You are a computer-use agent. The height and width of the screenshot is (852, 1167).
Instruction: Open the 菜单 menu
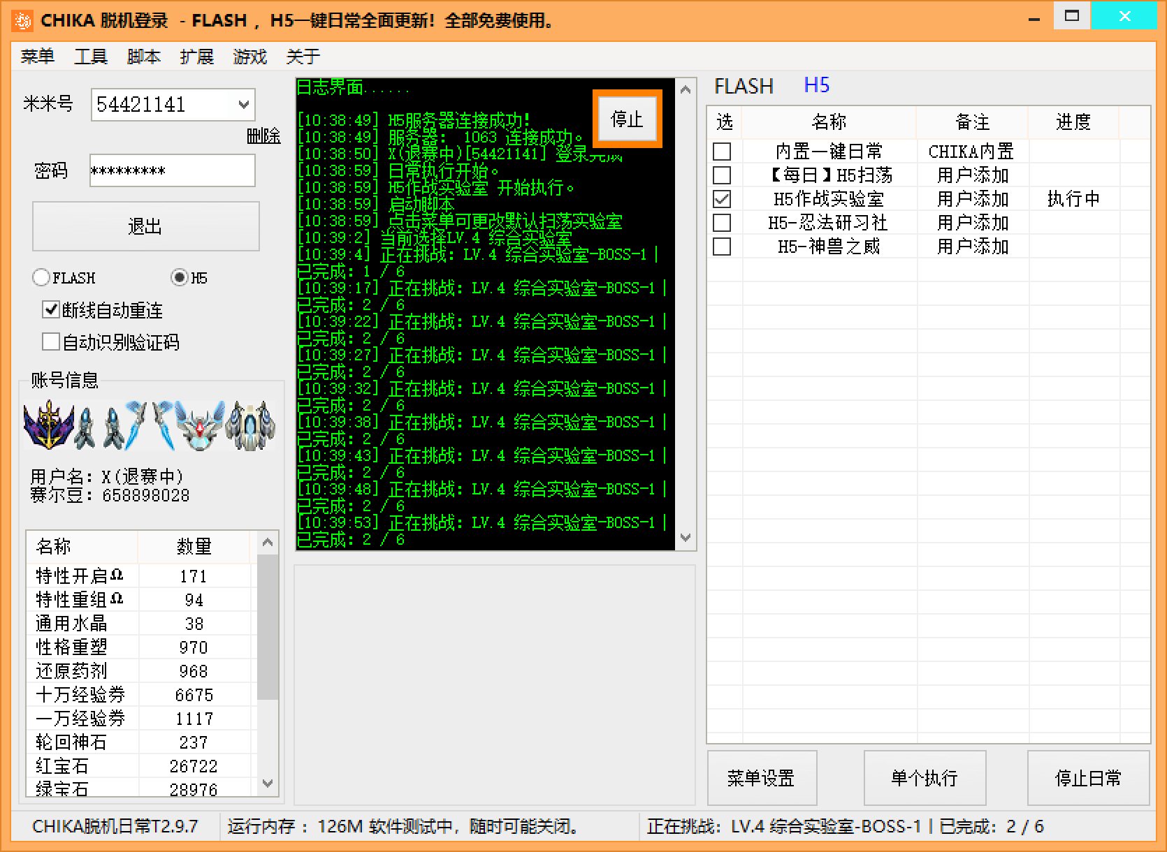(x=38, y=57)
